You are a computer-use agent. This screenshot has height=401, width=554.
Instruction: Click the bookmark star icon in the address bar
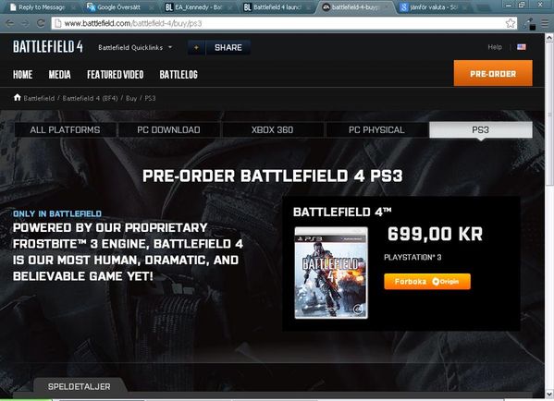coord(511,23)
